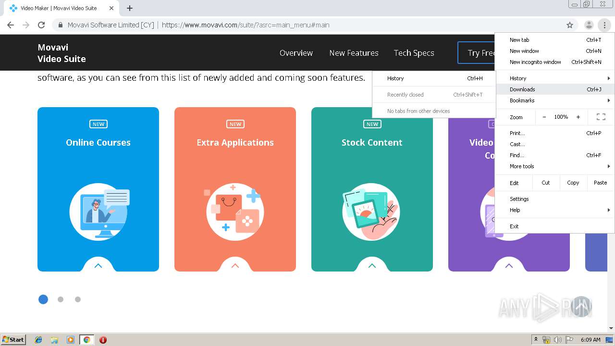
Task: Close the Movavi Video Suite tab
Action: click(x=111, y=8)
